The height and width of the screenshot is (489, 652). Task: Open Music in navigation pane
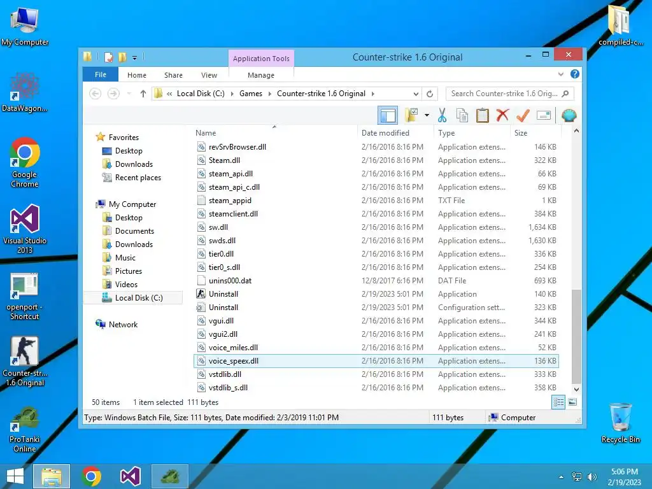tap(125, 257)
